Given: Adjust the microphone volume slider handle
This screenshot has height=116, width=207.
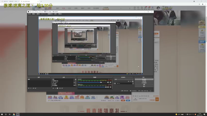Looking at the screenshot, I should pos(106,87).
